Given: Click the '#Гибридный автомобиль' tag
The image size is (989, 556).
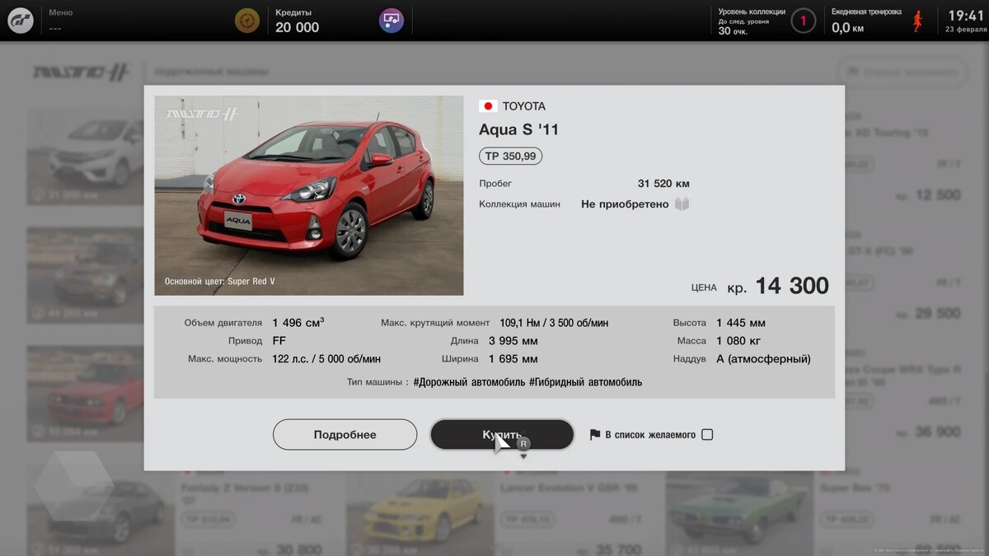Looking at the screenshot, I should pyautogui.click(x=585, y=382).
